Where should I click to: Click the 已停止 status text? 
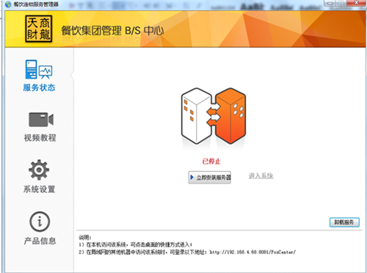(x=211, y=161)
